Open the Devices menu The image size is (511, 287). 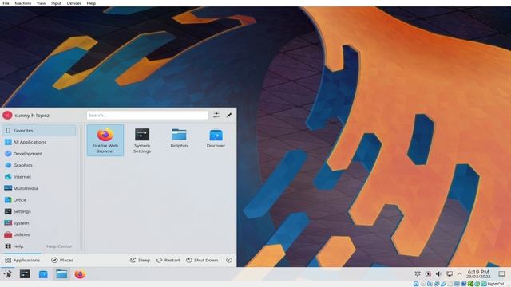click(74, 3)
